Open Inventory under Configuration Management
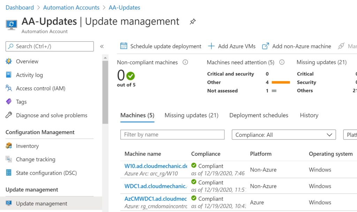The height and width of the screenshot is (212, 357). click(27, 146)
